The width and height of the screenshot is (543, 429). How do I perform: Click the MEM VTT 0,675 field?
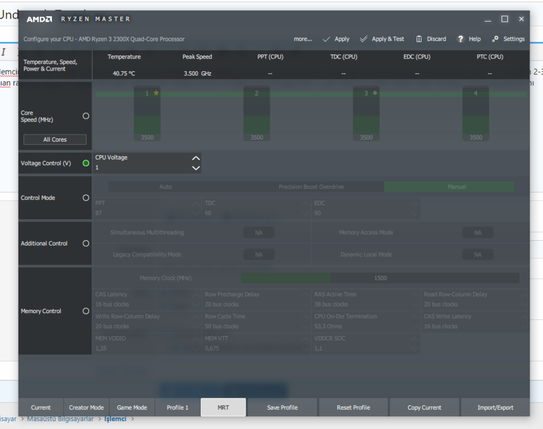[x=256, y=343]
